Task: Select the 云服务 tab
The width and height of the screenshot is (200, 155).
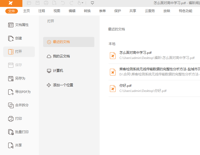Action: click(150, 11)
